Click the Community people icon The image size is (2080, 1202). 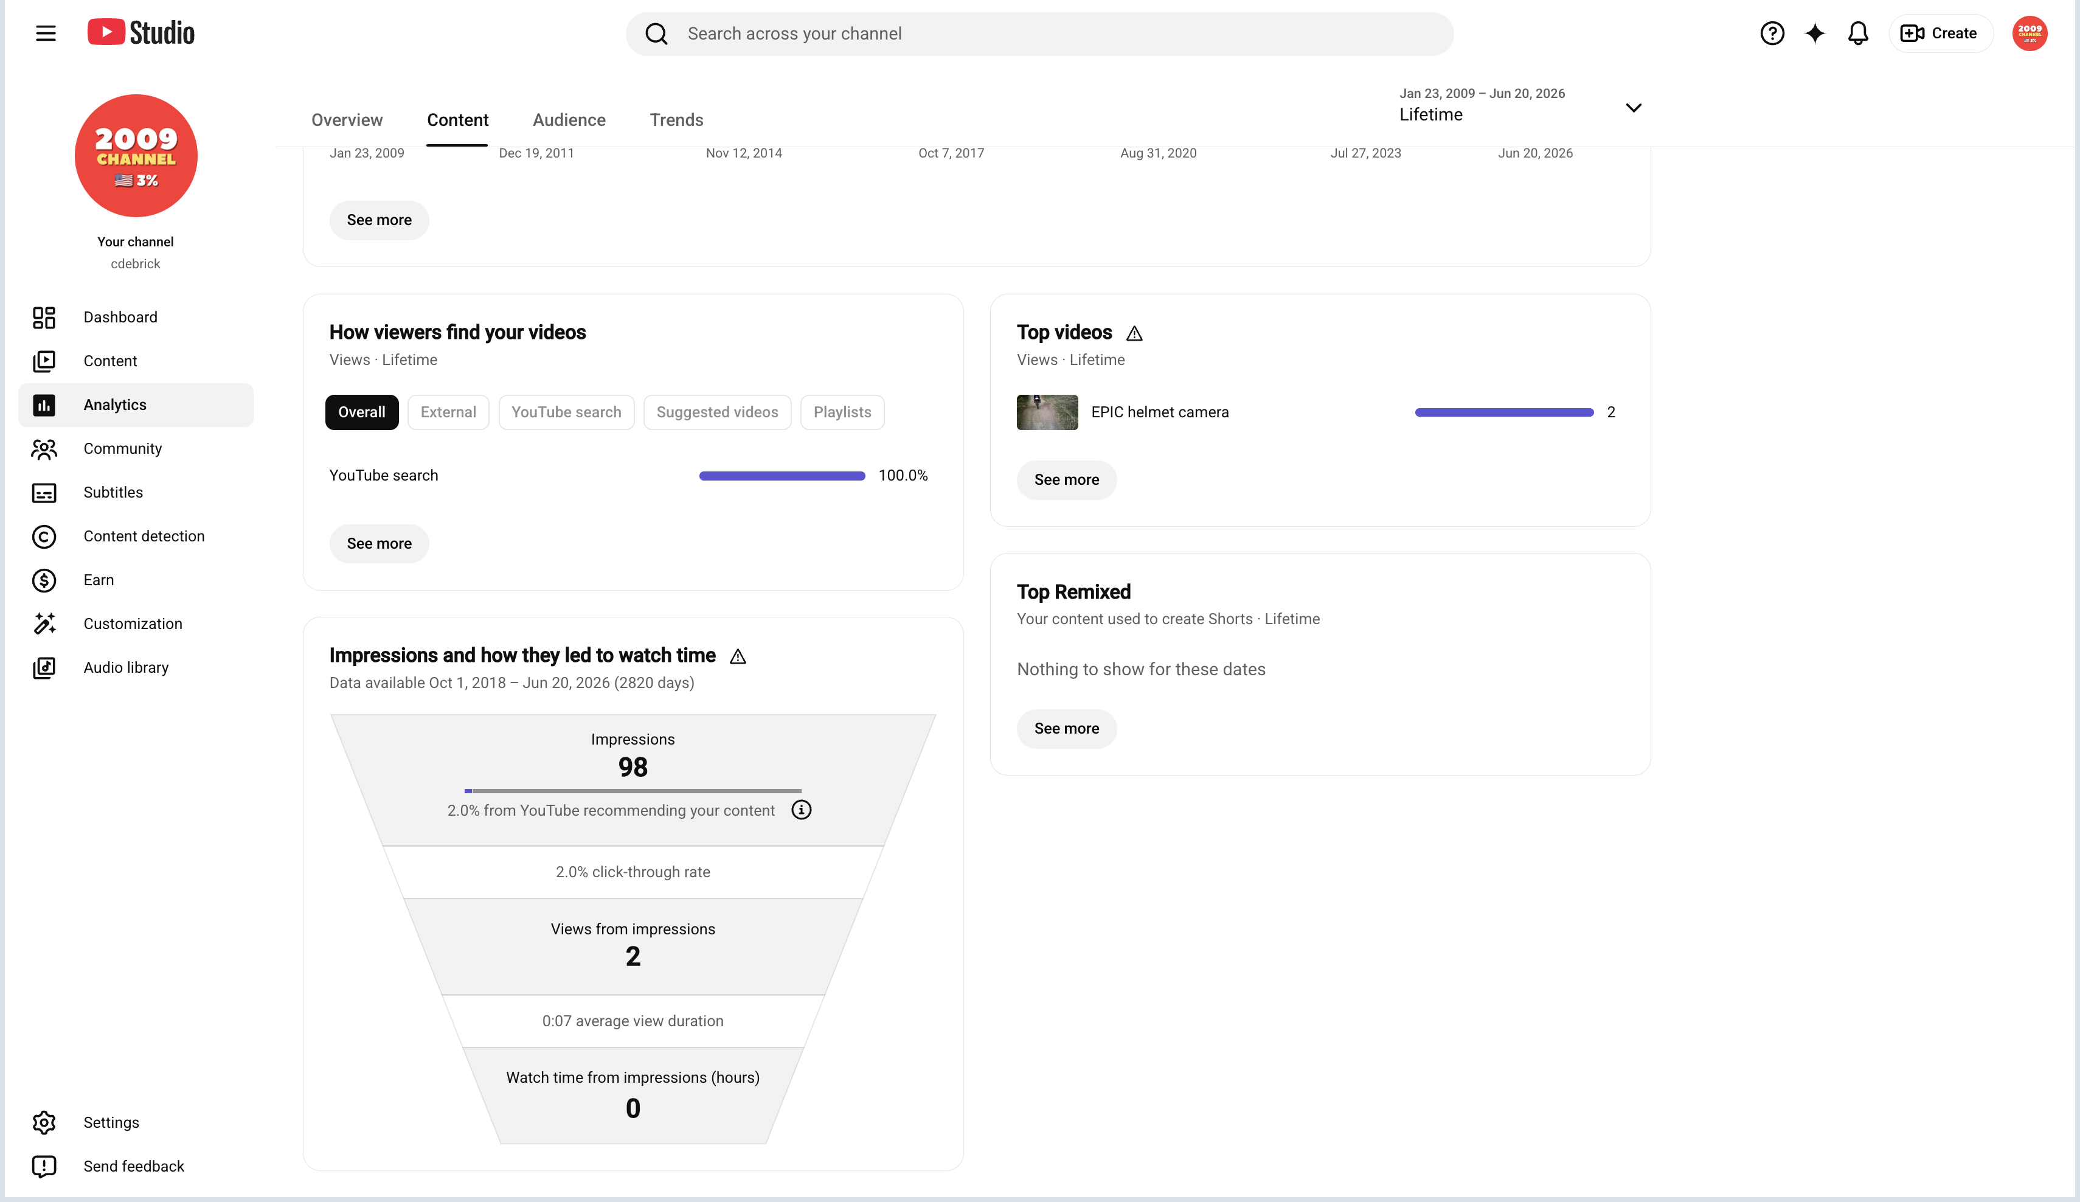pyautogui.click(x=44, y=448)
